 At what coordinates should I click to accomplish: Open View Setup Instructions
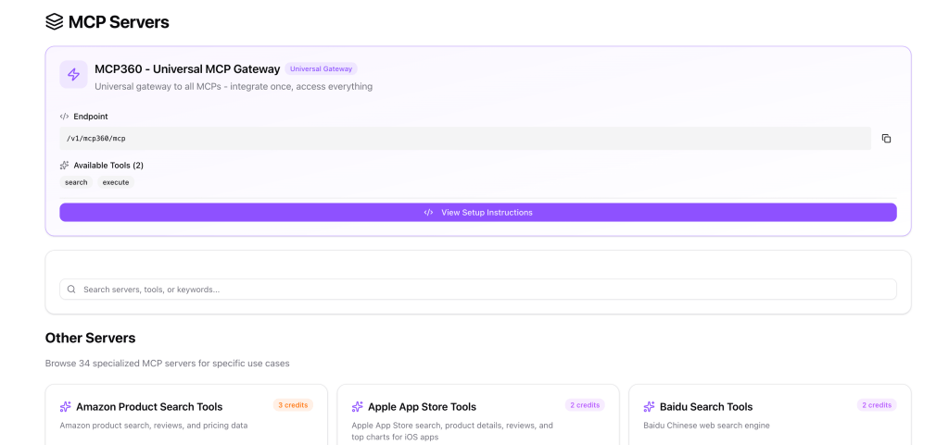(x=477, y=213)
